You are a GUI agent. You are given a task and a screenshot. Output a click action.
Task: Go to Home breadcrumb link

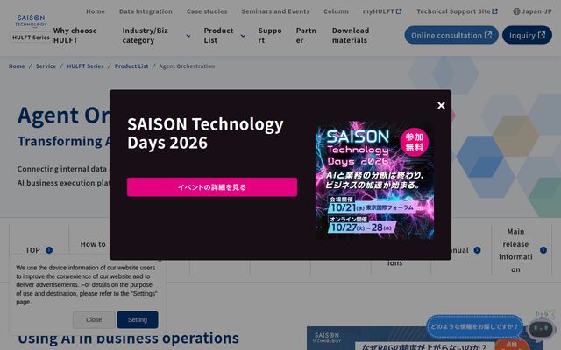pyautogui.click(x=17, y=66)
